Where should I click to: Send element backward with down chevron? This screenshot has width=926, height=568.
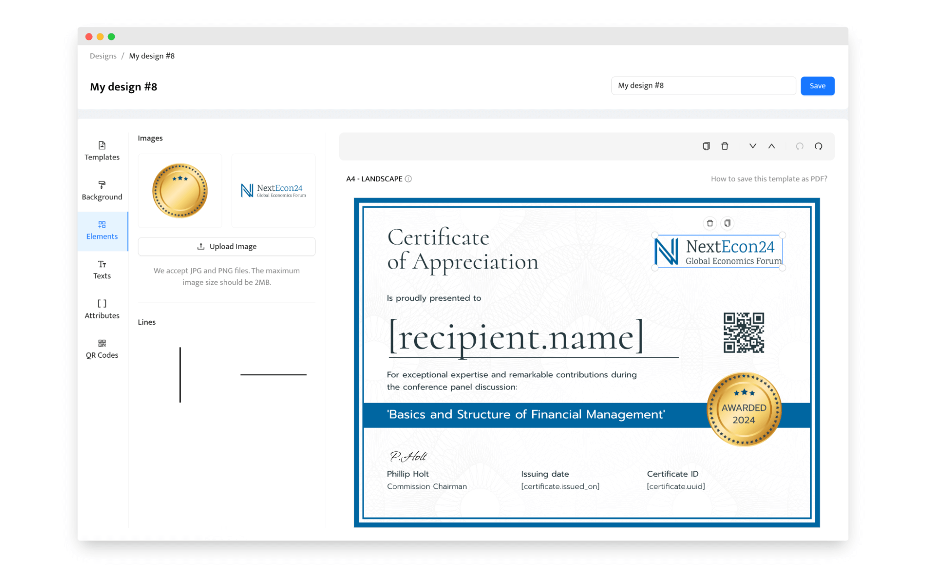point(753,146)
